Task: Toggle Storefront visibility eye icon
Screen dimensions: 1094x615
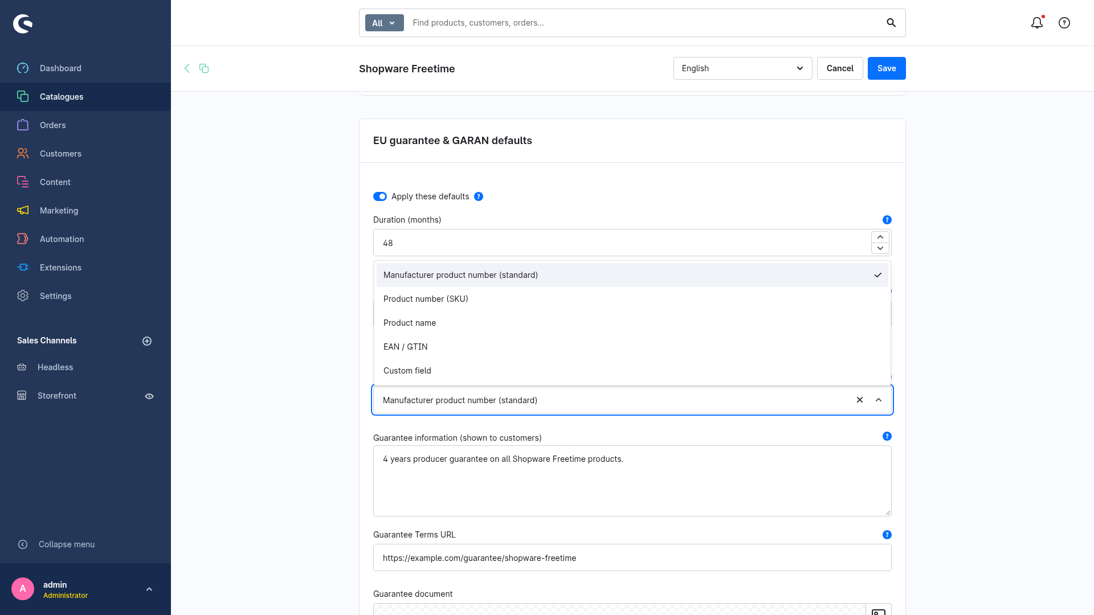Action: click(x=149, y=396)
